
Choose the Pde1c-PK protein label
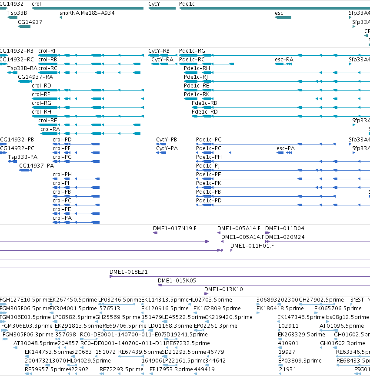point(209,183)
